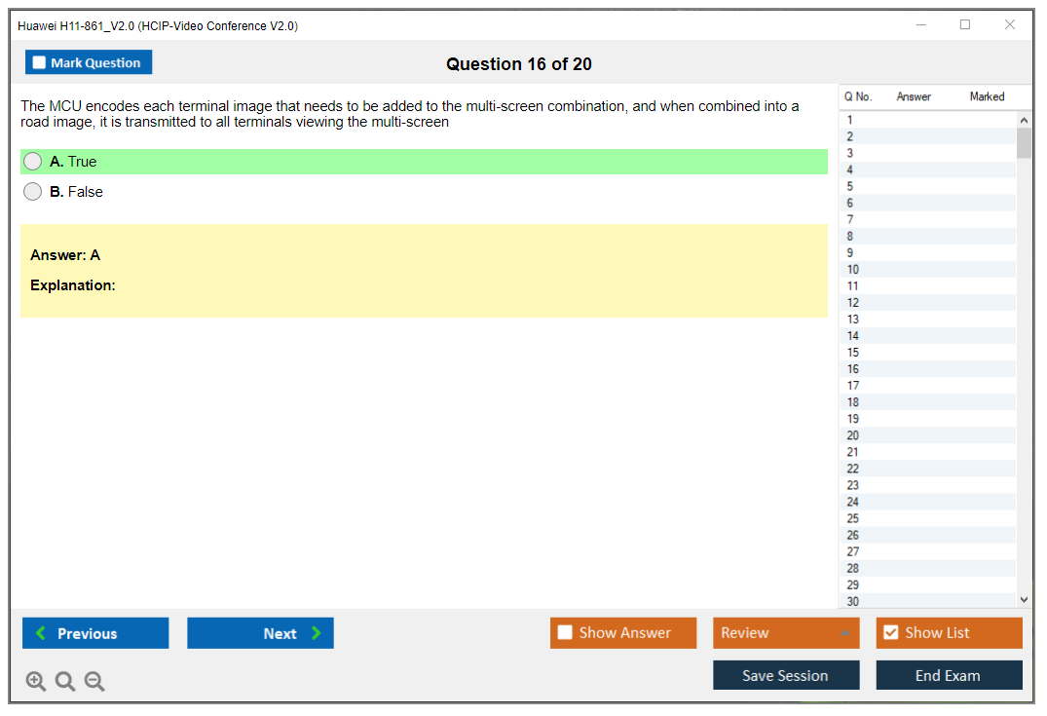Go to the Previous question
The height and width of the screenshot is (716, 1047).
click(x=95, y=633)
